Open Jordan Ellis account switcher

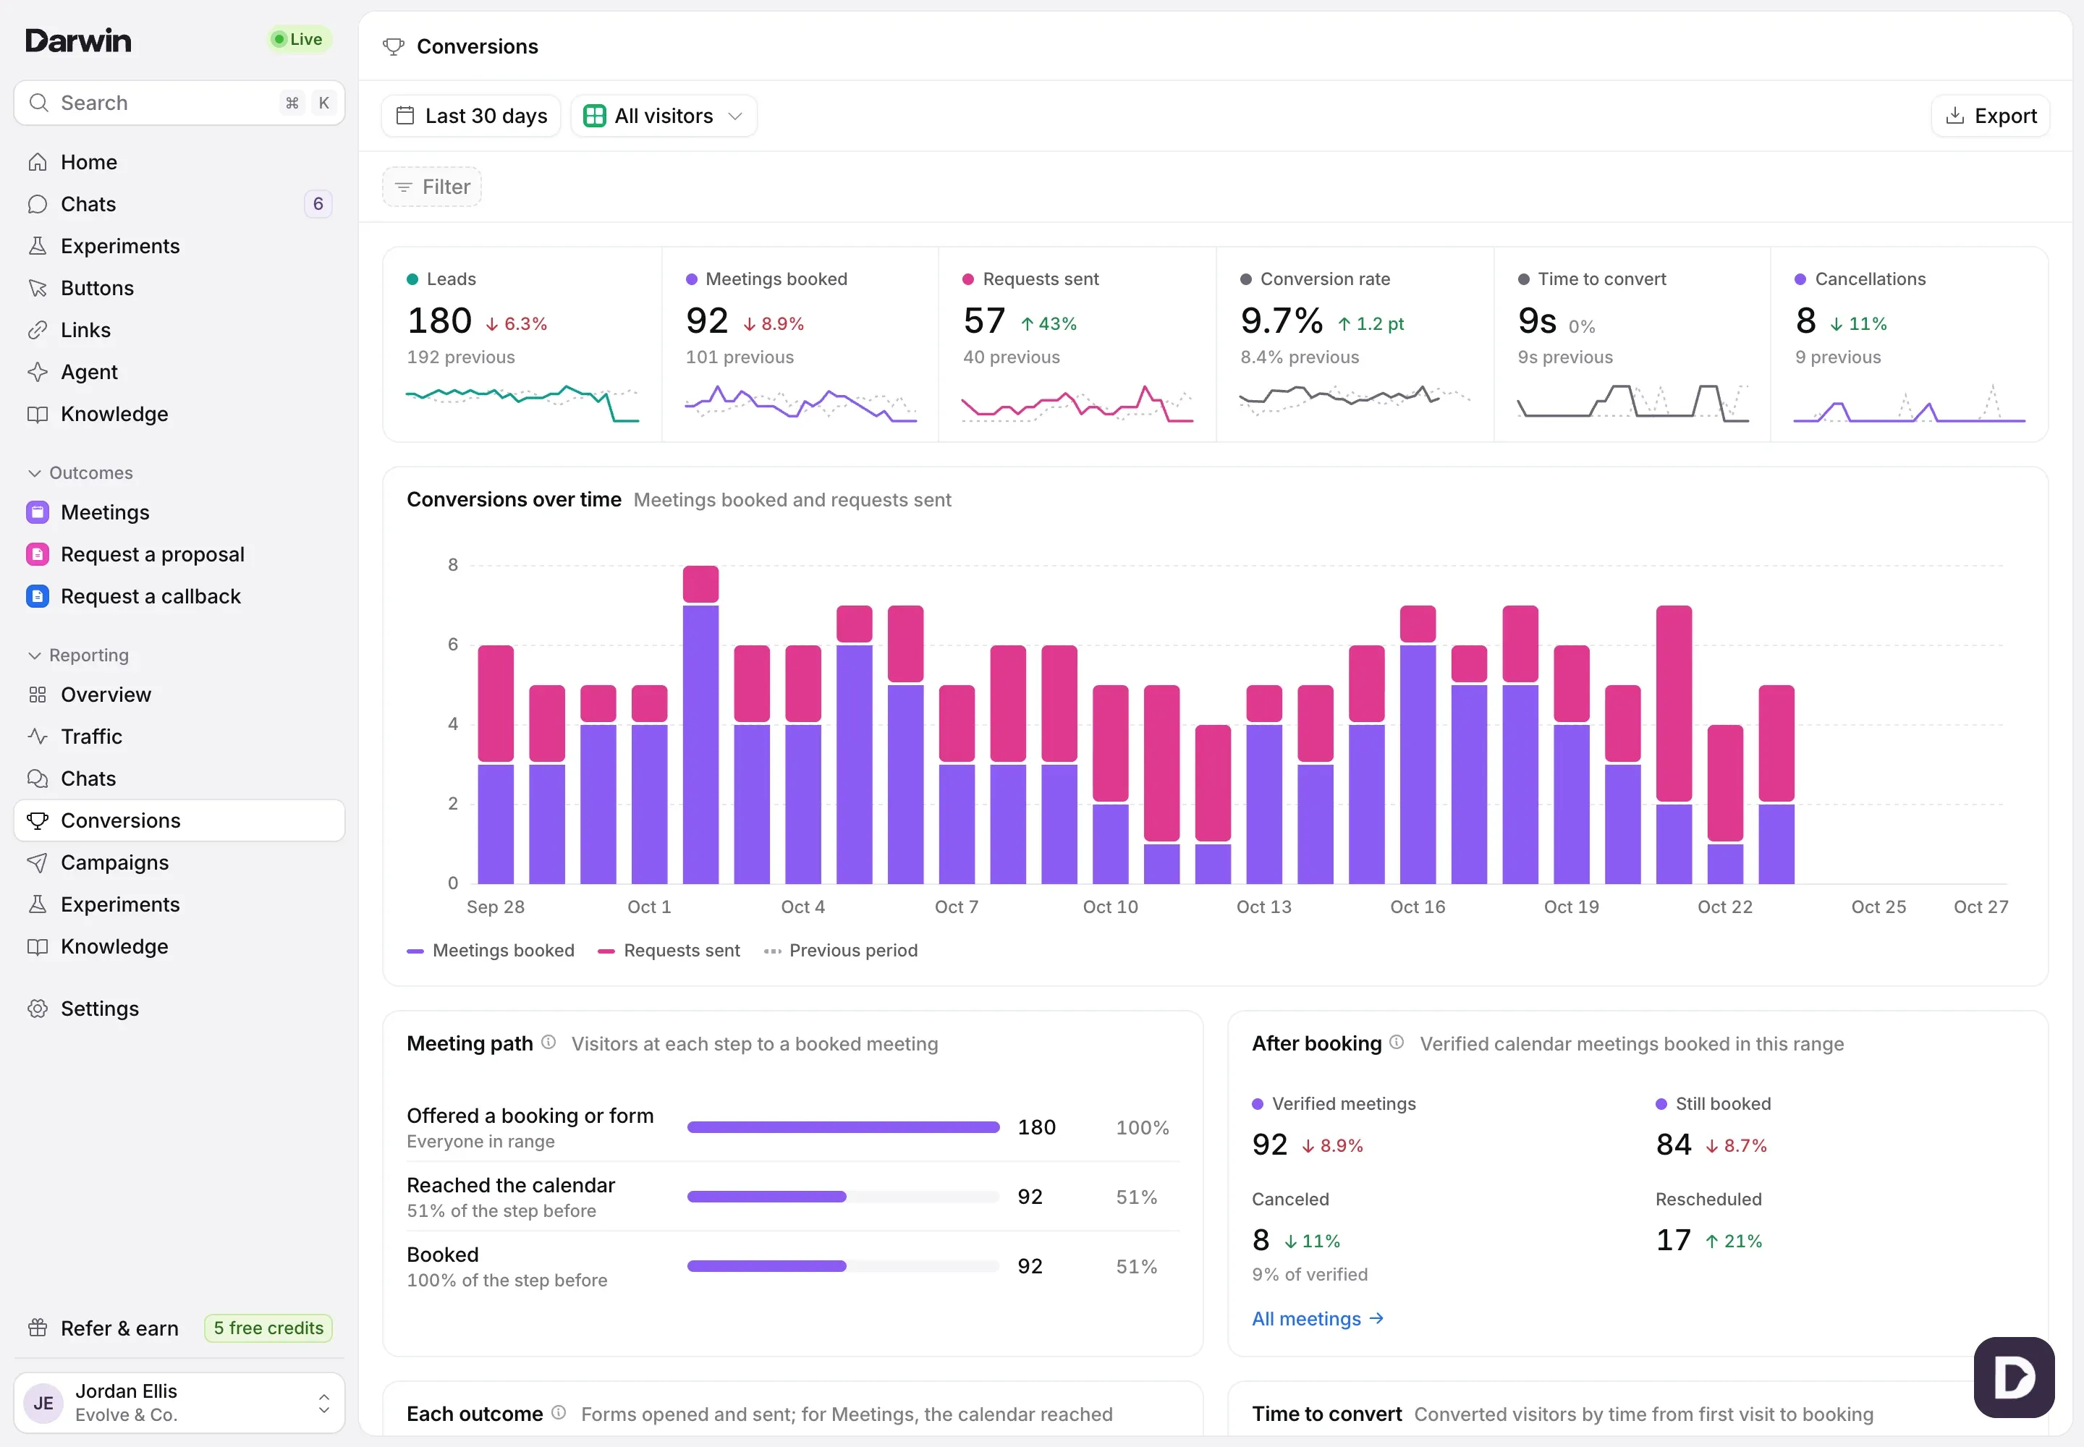(179, 1403)
